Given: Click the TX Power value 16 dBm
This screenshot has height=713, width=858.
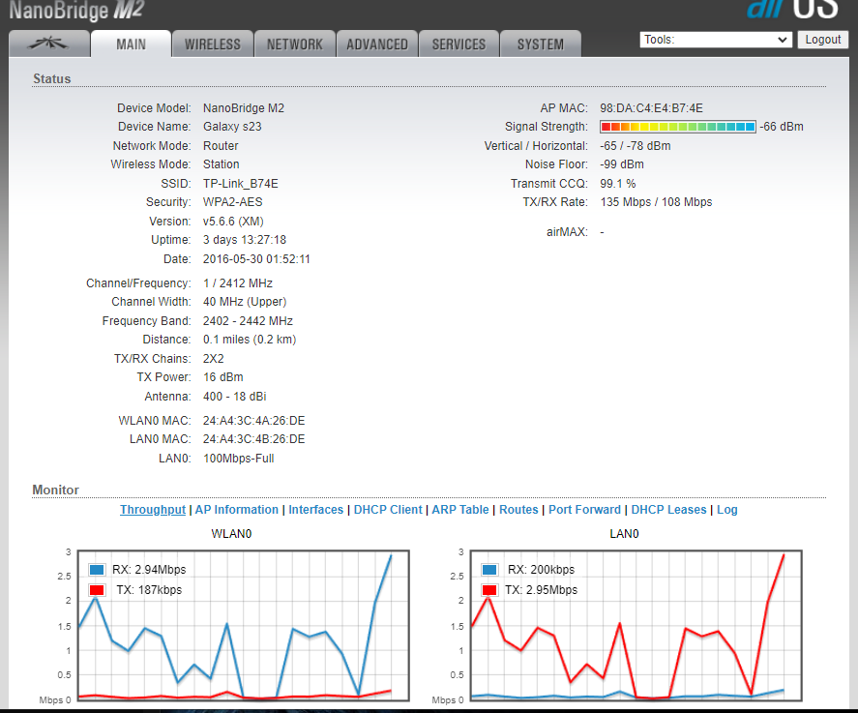Looking at the screenshot, I should tap(223, 377).
